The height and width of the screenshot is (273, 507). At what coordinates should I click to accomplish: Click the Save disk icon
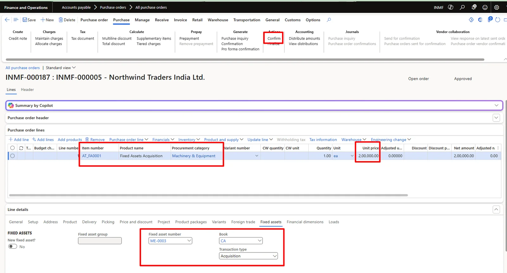[x=25, y=20]
